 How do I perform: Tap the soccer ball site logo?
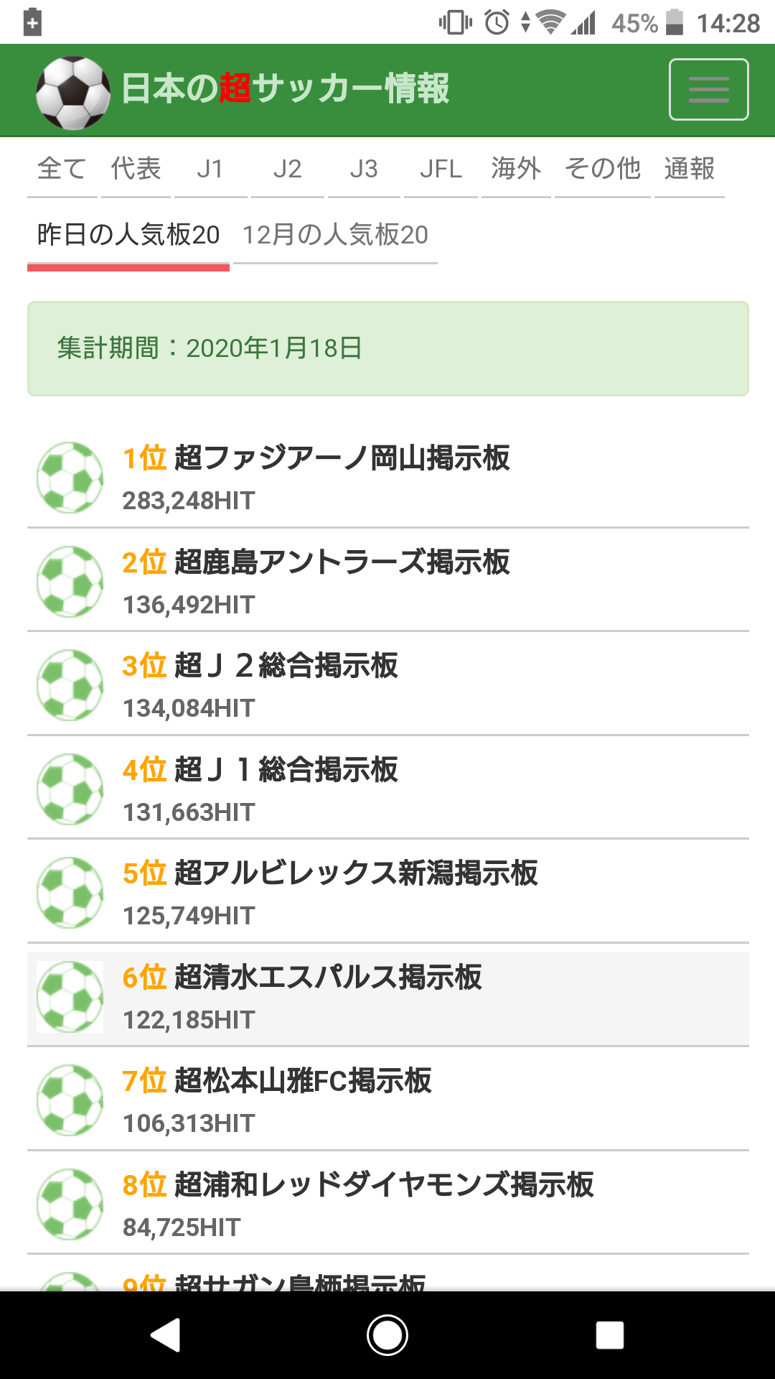click(72, 93)
